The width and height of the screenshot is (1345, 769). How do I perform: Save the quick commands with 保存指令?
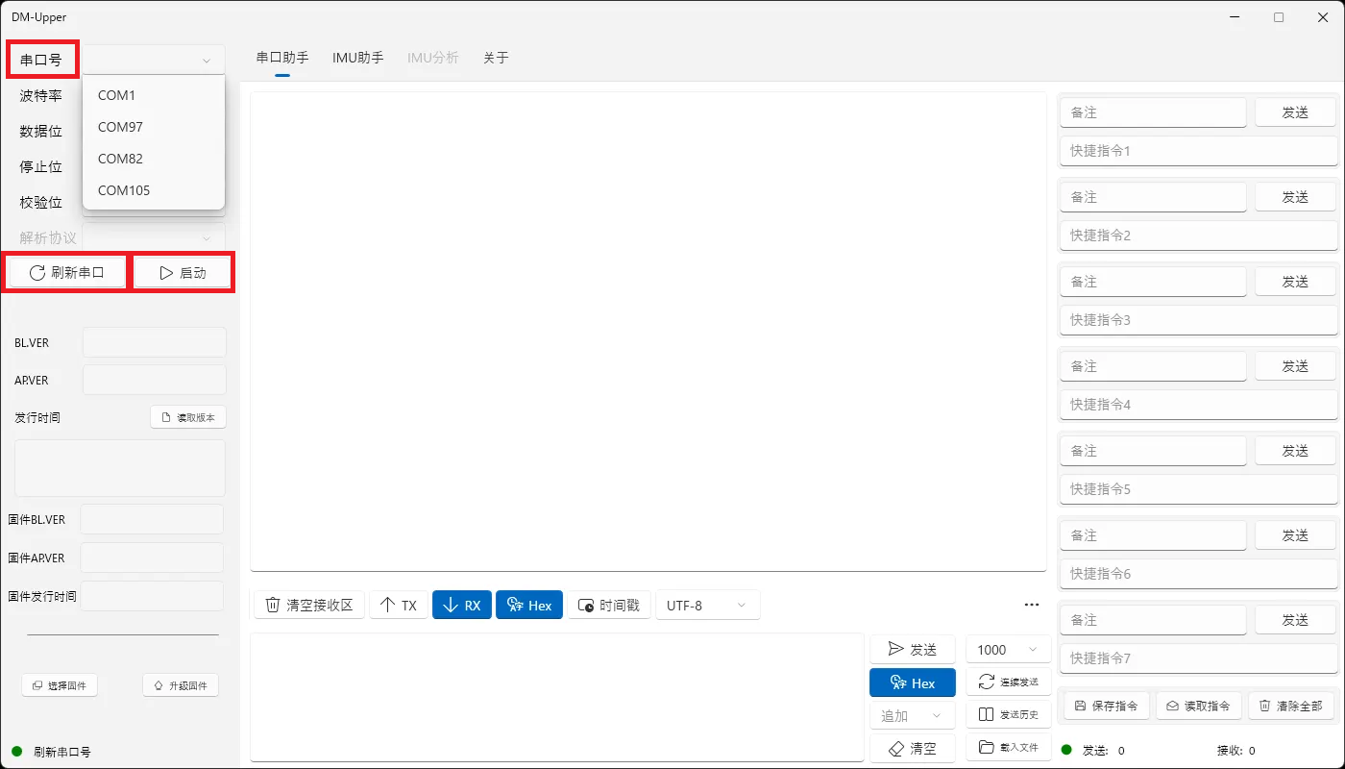tap(1105, 705)
